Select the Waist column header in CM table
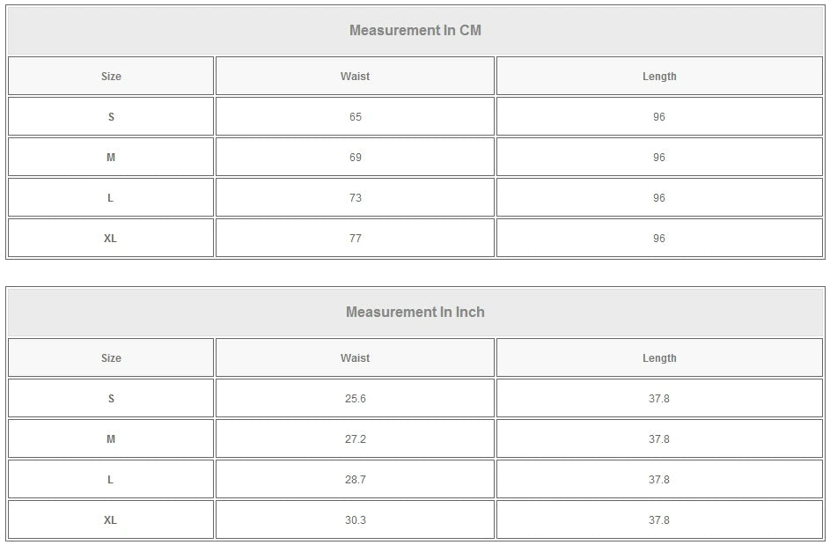 [355, 77]
